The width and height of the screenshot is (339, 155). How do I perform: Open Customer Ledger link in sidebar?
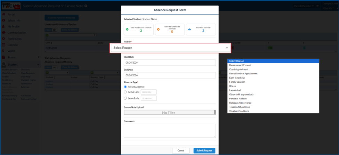pyautogui.click(x=29, y=99)
